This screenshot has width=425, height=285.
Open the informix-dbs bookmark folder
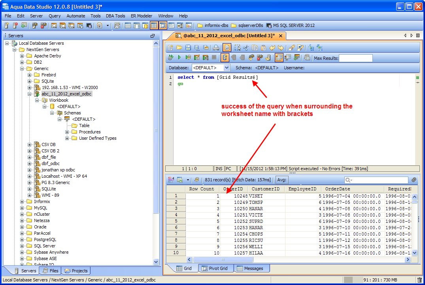pos(213,25)
